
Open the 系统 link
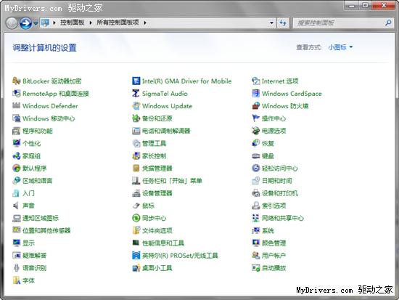(268, 231)
